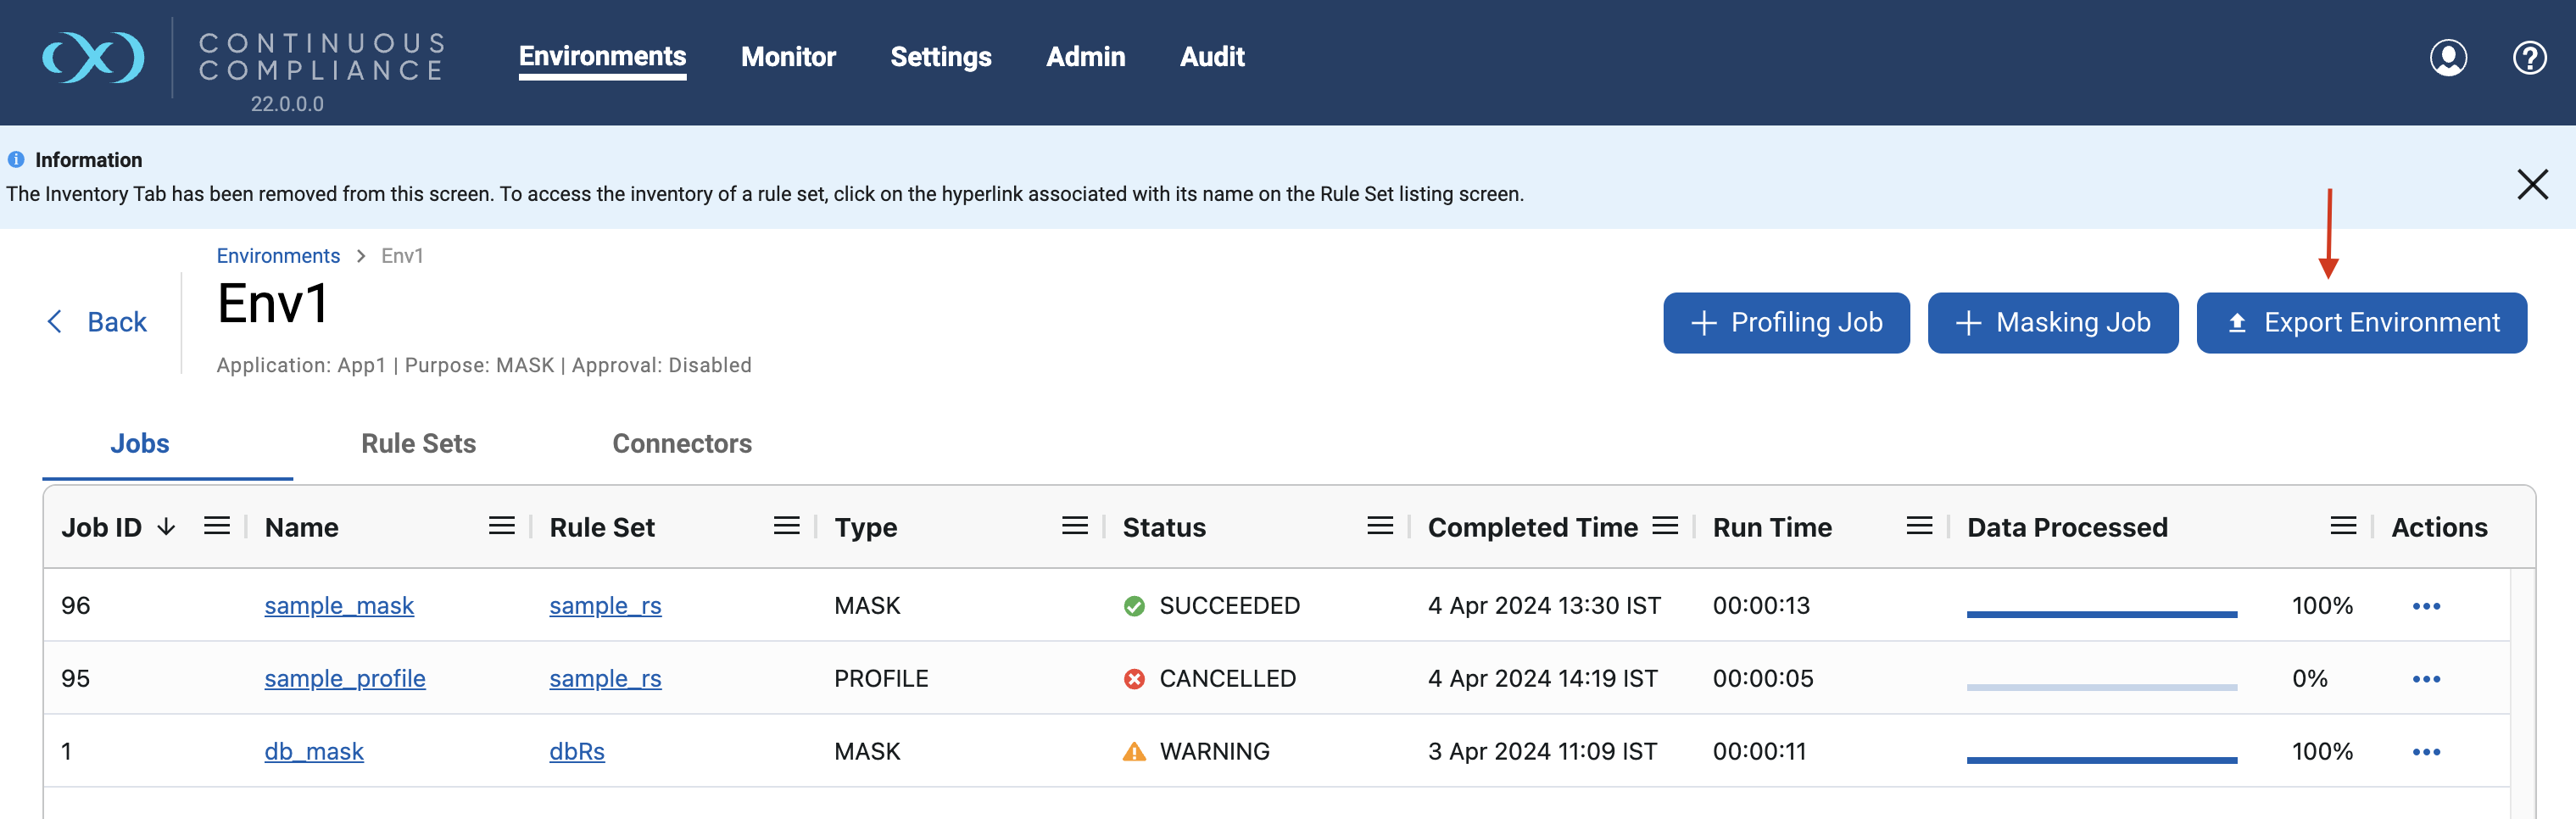
Task: Open the sample_rs rule set link
Action: coord(605,605)
